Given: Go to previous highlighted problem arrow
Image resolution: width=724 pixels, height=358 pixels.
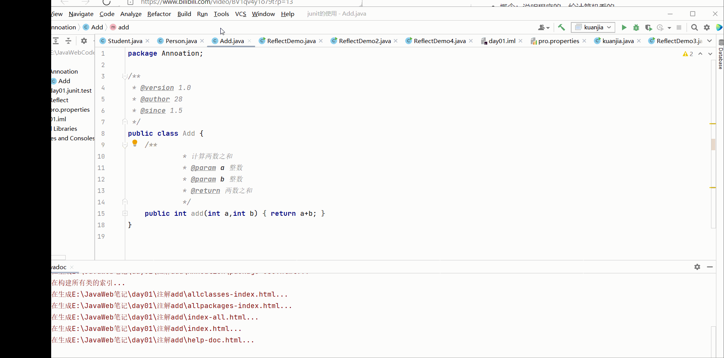Looking at the screenshot, I should (700, 54).
